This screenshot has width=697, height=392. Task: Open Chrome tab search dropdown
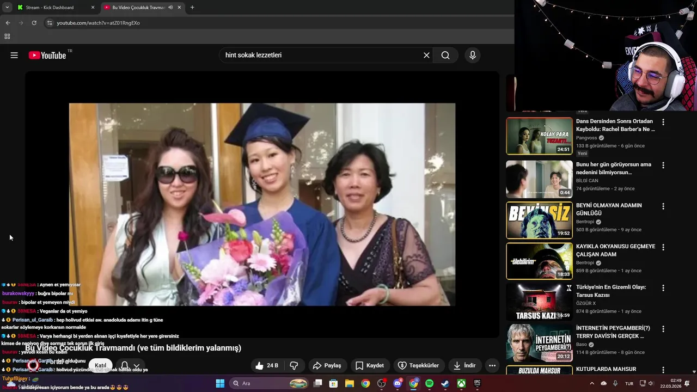coord(7,8)
